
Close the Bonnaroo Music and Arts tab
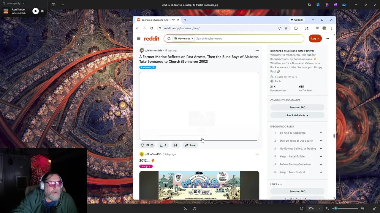pos(178,20)
